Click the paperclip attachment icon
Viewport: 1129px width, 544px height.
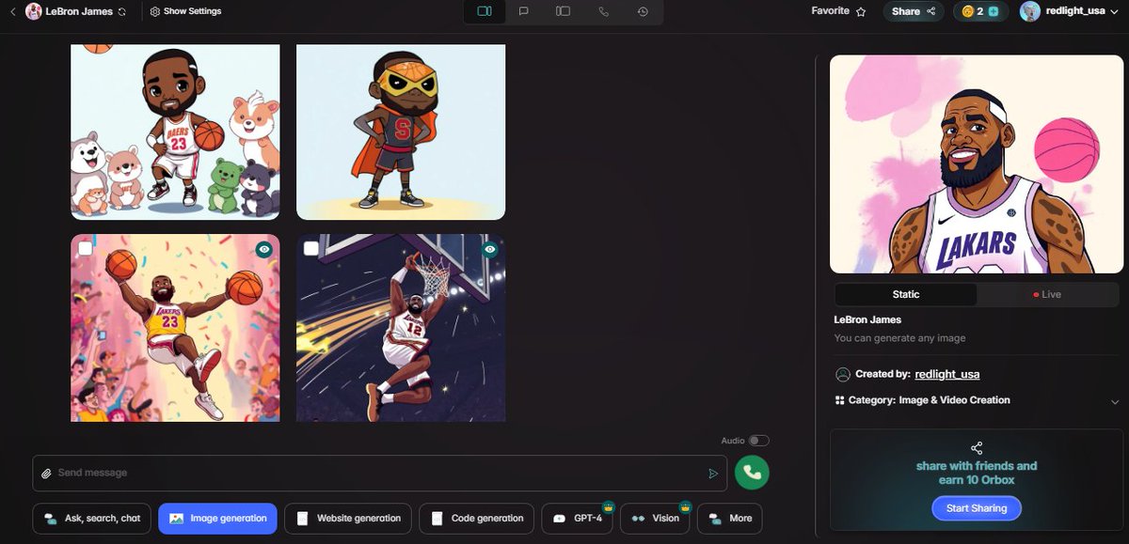[x=46, y=474]
